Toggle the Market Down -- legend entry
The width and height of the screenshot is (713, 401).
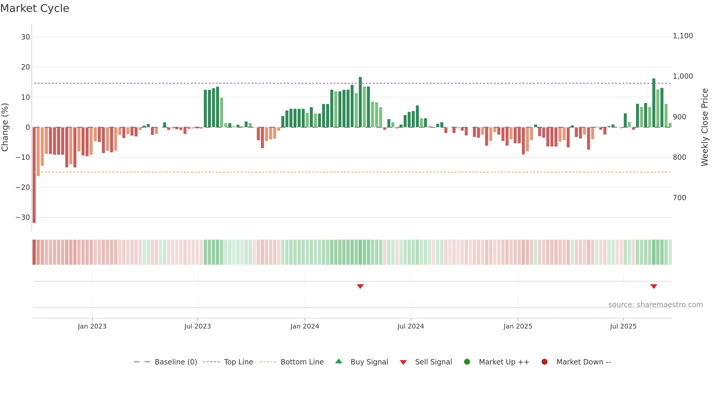pyautogui.click(x=576, y=362)
